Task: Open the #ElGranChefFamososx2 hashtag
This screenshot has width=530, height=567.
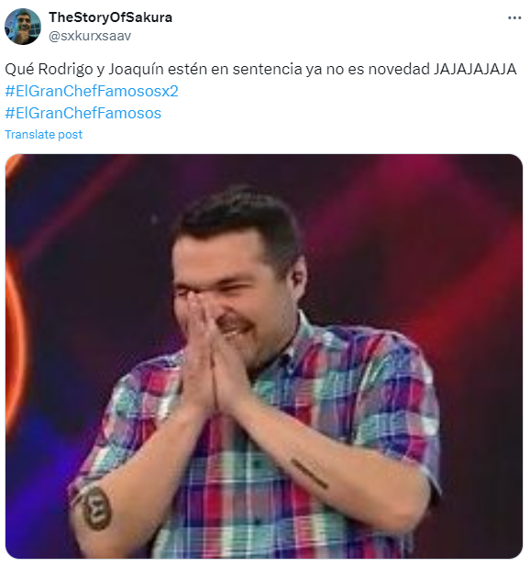Action: coord(92,91)
